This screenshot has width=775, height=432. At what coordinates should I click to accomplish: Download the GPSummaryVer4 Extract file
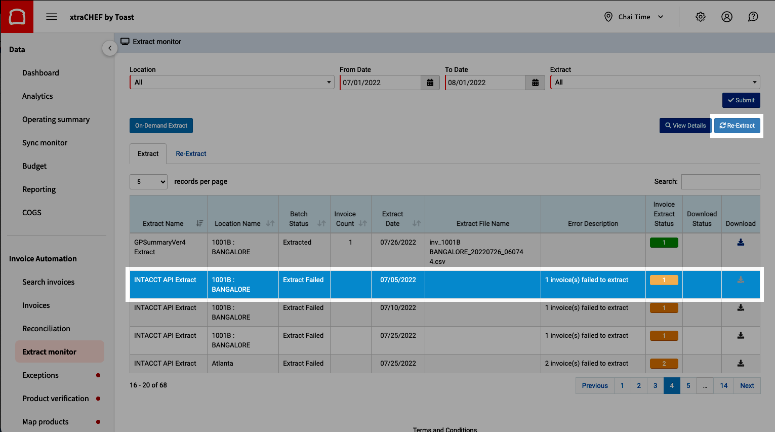coord(740,243)
